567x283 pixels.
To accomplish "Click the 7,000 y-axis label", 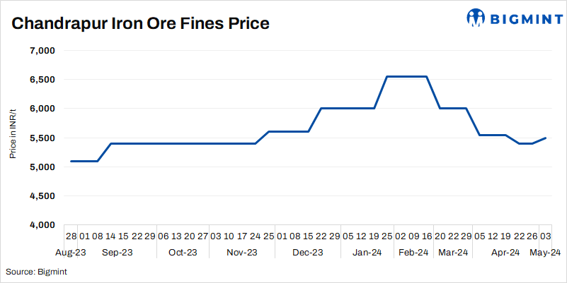I will point(42,51).
